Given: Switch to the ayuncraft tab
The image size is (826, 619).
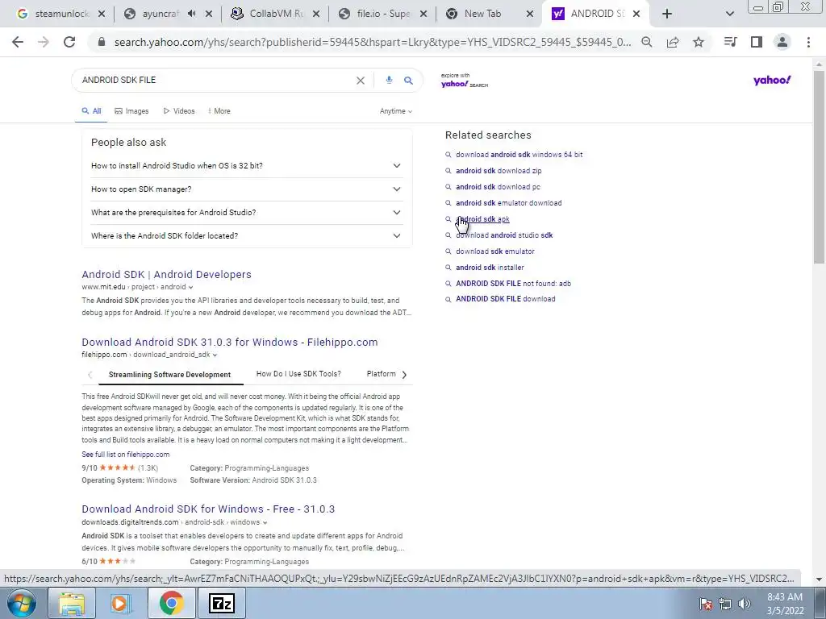Looking at the screenshot, I should tap(158, 15).
